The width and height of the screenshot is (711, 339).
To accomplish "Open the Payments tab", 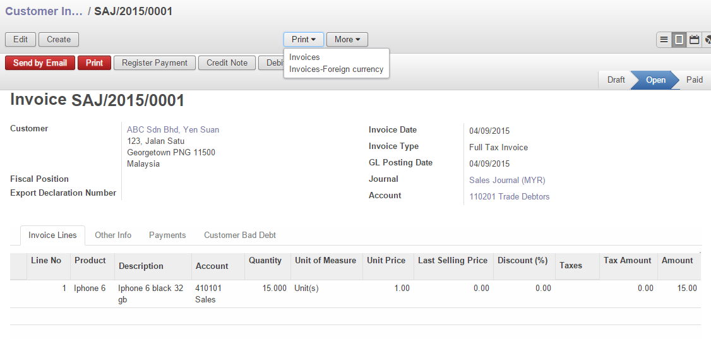I will coord(167,235).
